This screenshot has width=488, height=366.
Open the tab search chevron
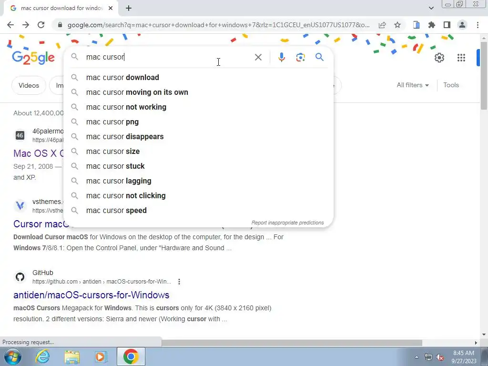tap(431, 8)
